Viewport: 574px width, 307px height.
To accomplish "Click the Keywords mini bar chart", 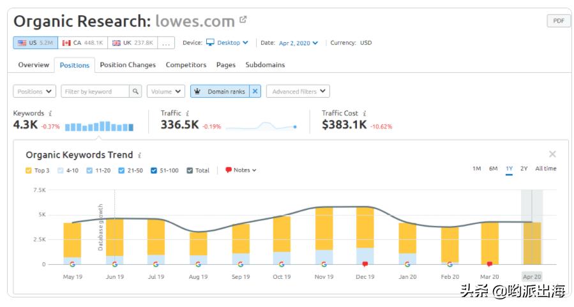I will click(99, 126).
